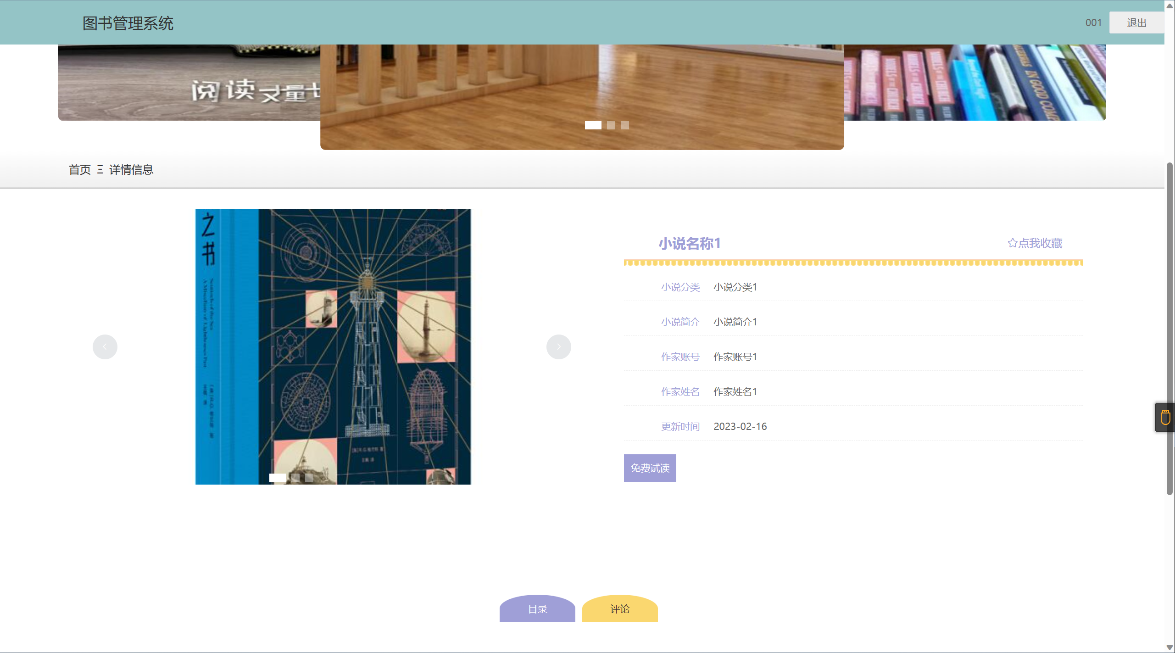The width and height of the screenshot is (1175, 653).
Task: Go to previous book cover image
Action: coord(105,347)
